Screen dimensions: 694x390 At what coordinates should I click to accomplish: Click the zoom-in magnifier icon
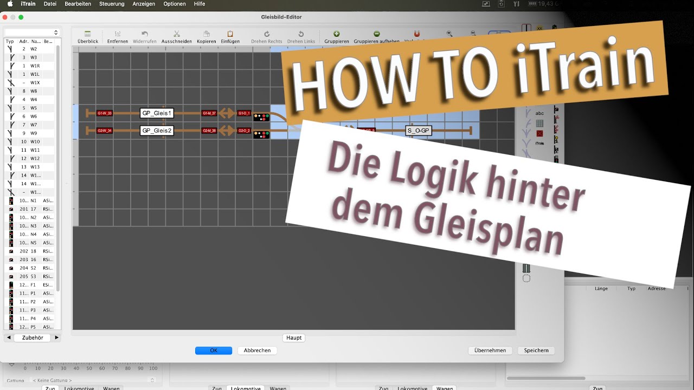pyautogui.click(x=449, y=34)
